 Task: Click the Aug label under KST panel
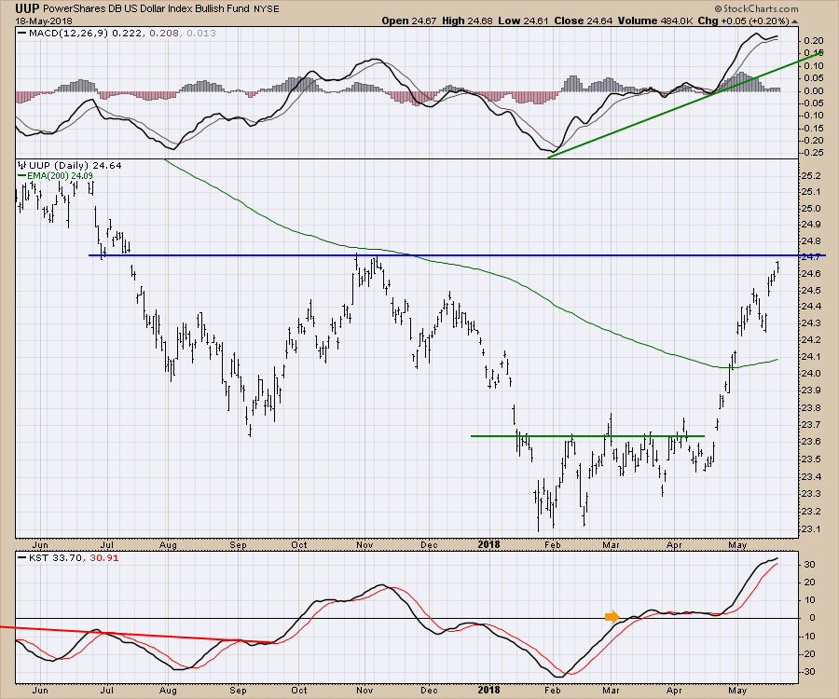click(168, 691)
